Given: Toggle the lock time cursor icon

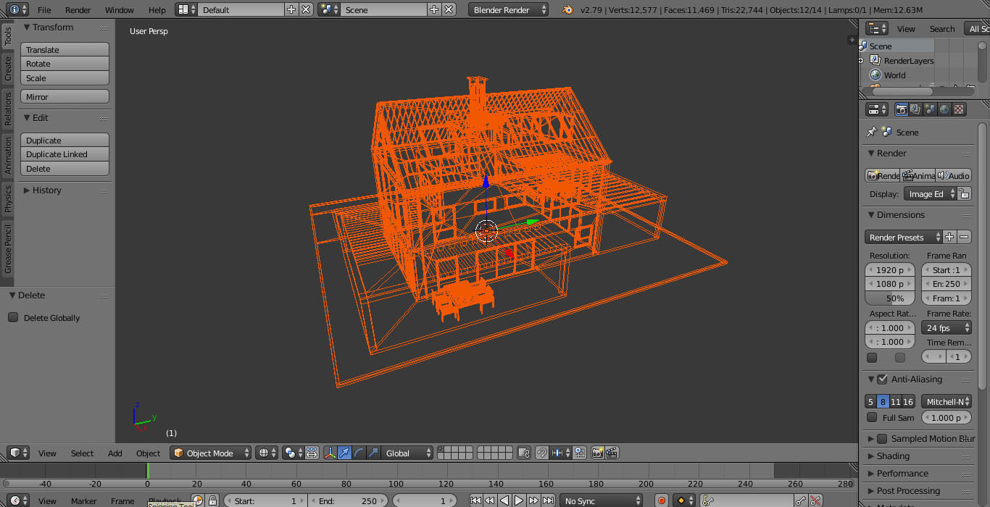Looking at the screenshot, I should (x=212, y=500).
